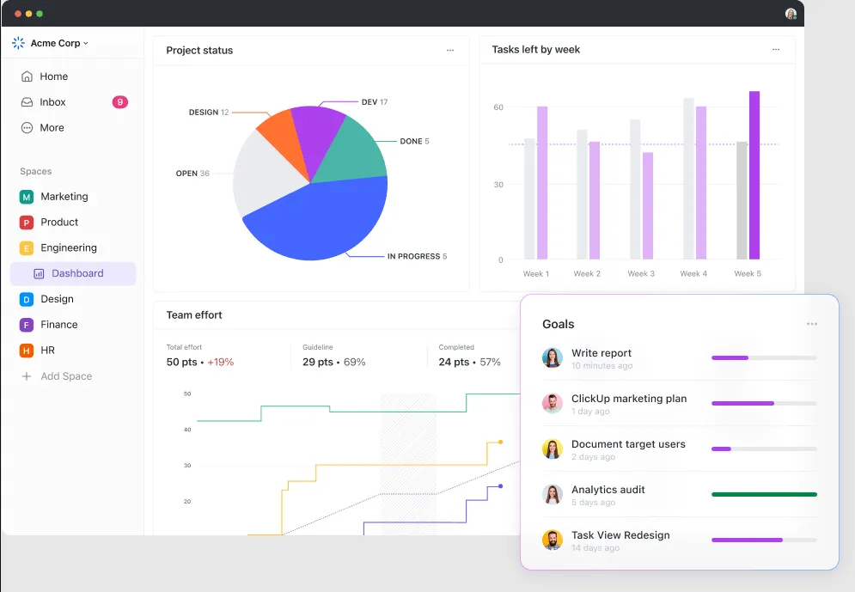Click the Product space P icon

coord(26,223)
